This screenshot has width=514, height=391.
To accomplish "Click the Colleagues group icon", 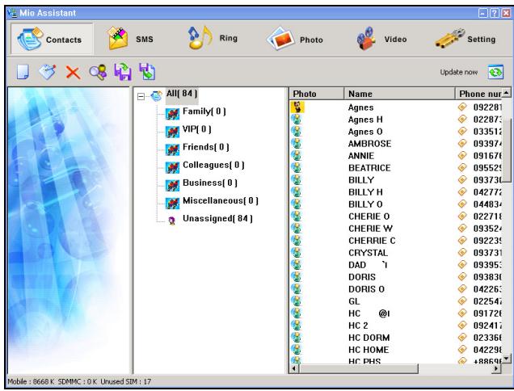I will [x=172, y=167].
